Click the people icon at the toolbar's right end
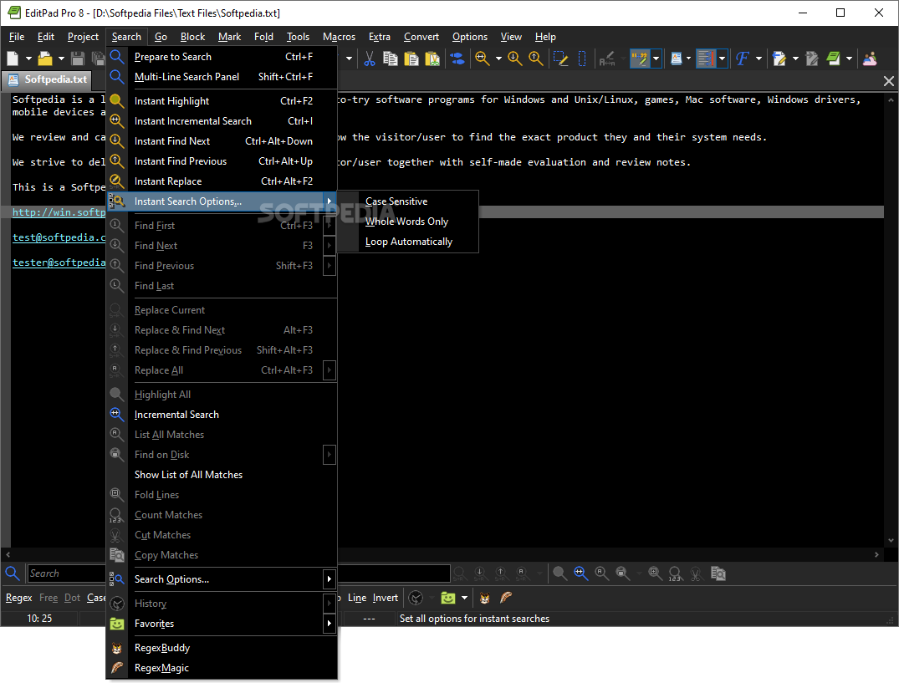 click(x=870, y=59)
